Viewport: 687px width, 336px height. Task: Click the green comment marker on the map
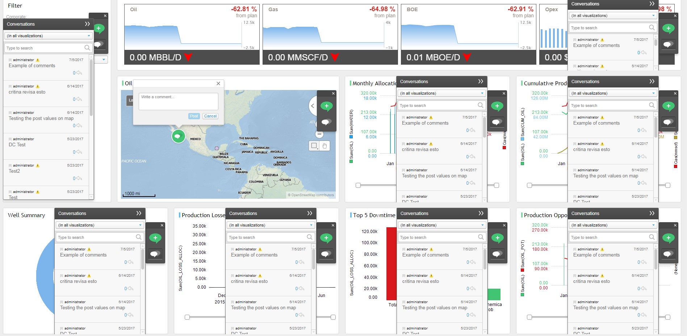178,136
